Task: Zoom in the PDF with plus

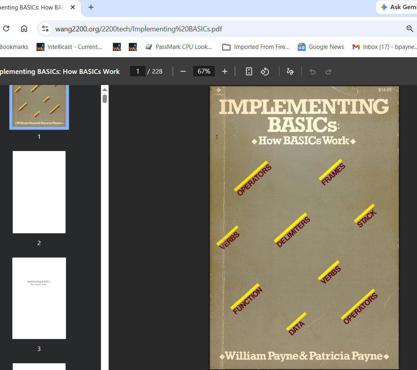Action: [225, 72]
